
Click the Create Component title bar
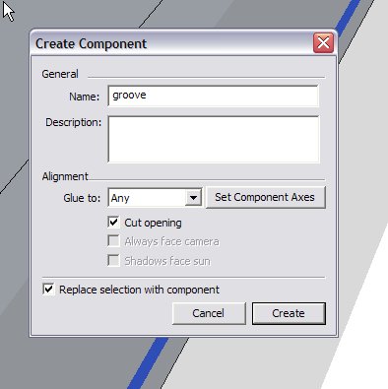(x=170, y=43)
